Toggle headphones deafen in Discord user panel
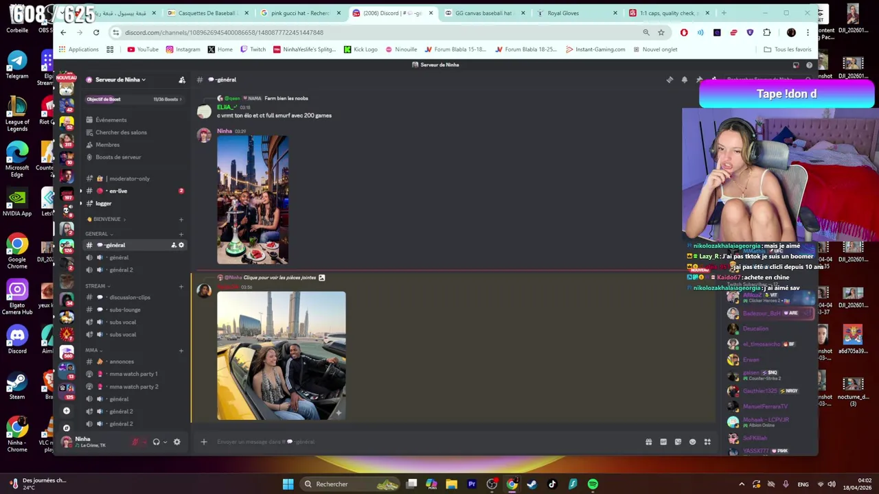The width and height of the screenshot is (879, 494). 156,442
